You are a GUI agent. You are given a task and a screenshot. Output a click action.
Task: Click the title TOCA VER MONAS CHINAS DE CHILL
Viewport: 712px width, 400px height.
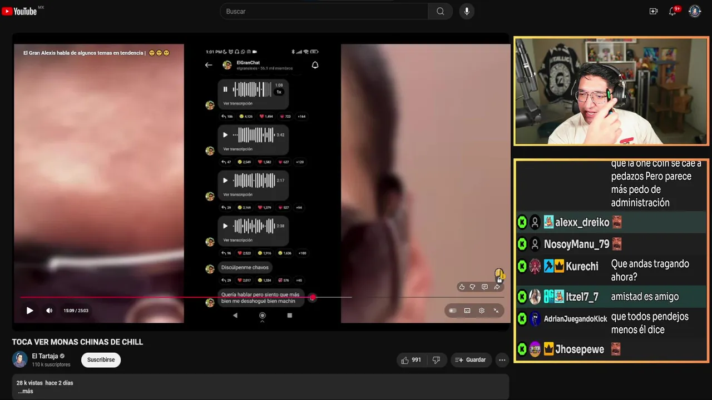pos(77,342)
